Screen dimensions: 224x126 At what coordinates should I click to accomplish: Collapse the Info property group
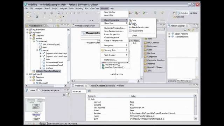click(x=89, y=99)
